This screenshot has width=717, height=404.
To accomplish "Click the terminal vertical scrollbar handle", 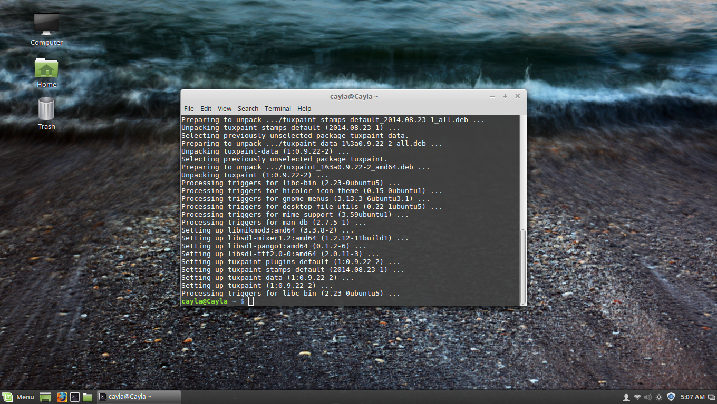I will point(523,266).
